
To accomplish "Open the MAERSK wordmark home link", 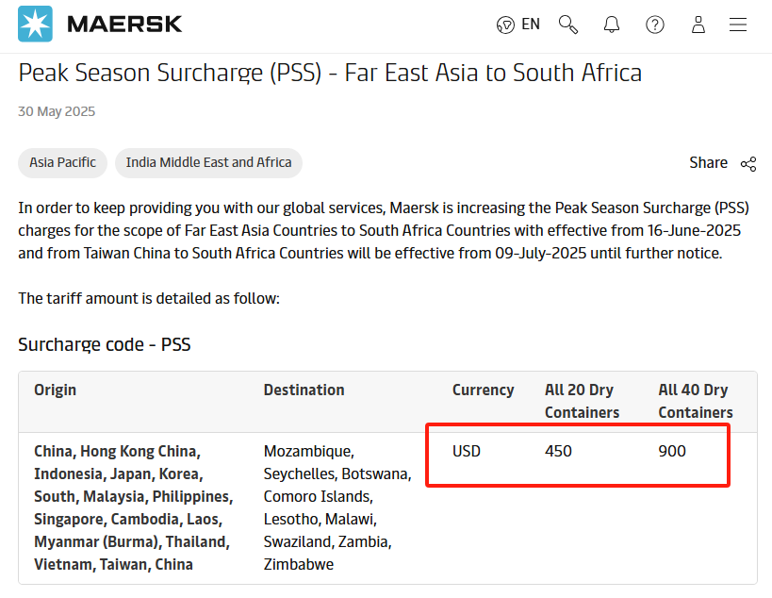I will pyautogui.click(x=124, y=25).
